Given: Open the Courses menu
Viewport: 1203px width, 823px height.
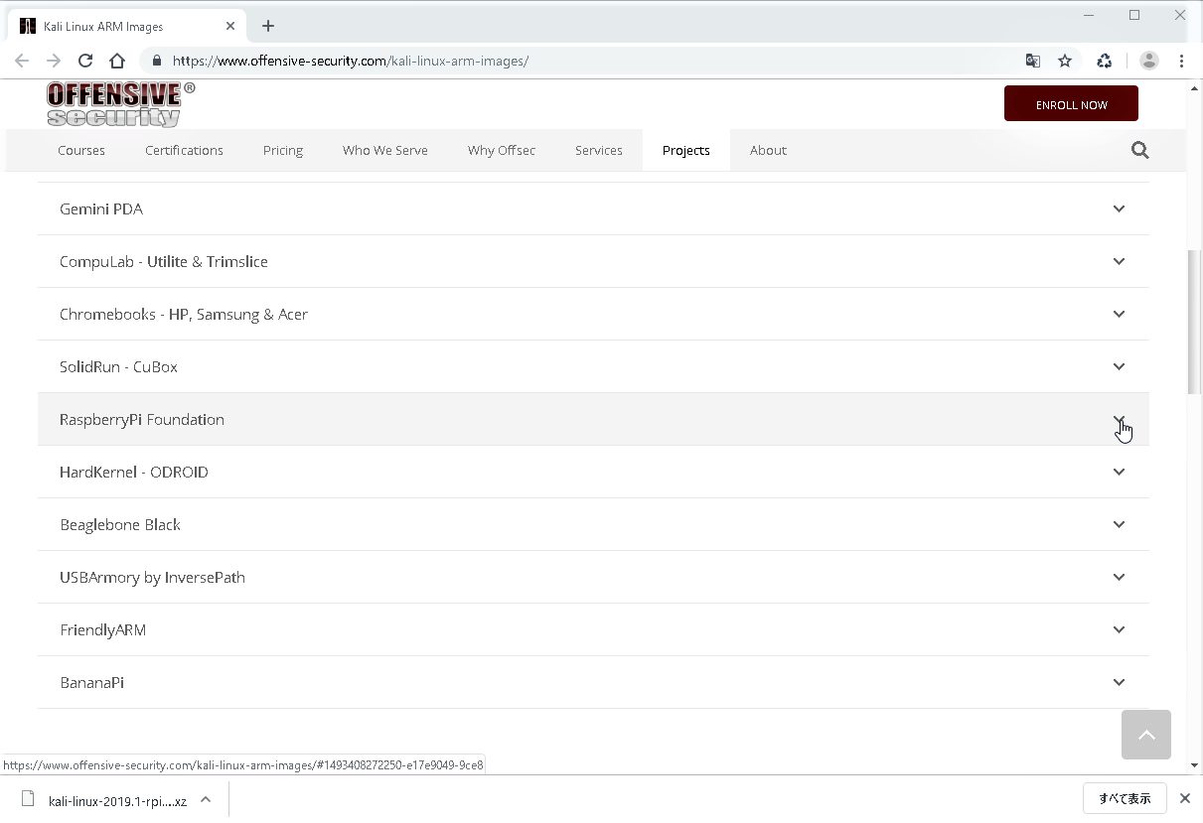Looking at the screenshot, I should 81,150.
